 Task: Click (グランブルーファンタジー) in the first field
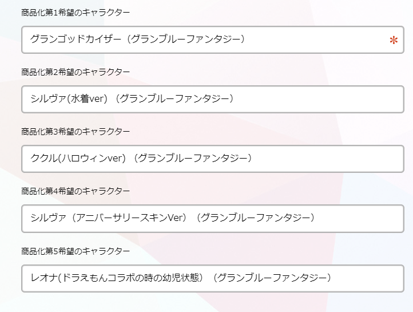[186, 40]
